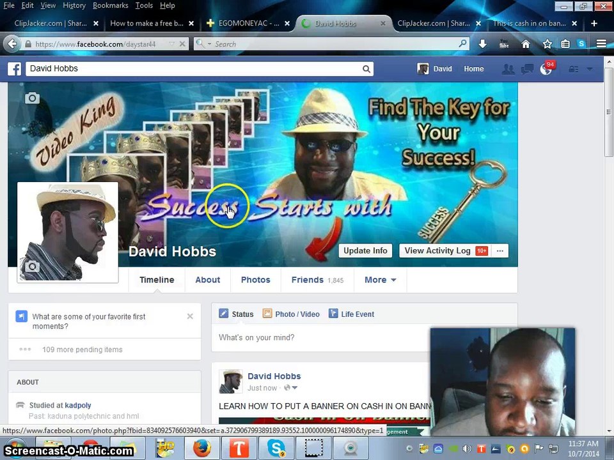Viewport: 614px width, 460px height.
Task: Open the Firefox hamburger menu
Action: (601, 44)
